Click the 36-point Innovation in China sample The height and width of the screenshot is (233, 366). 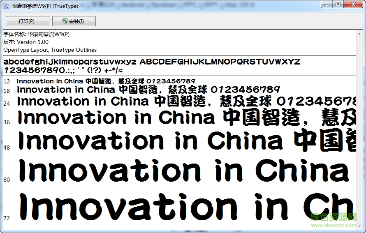point(186,117)
